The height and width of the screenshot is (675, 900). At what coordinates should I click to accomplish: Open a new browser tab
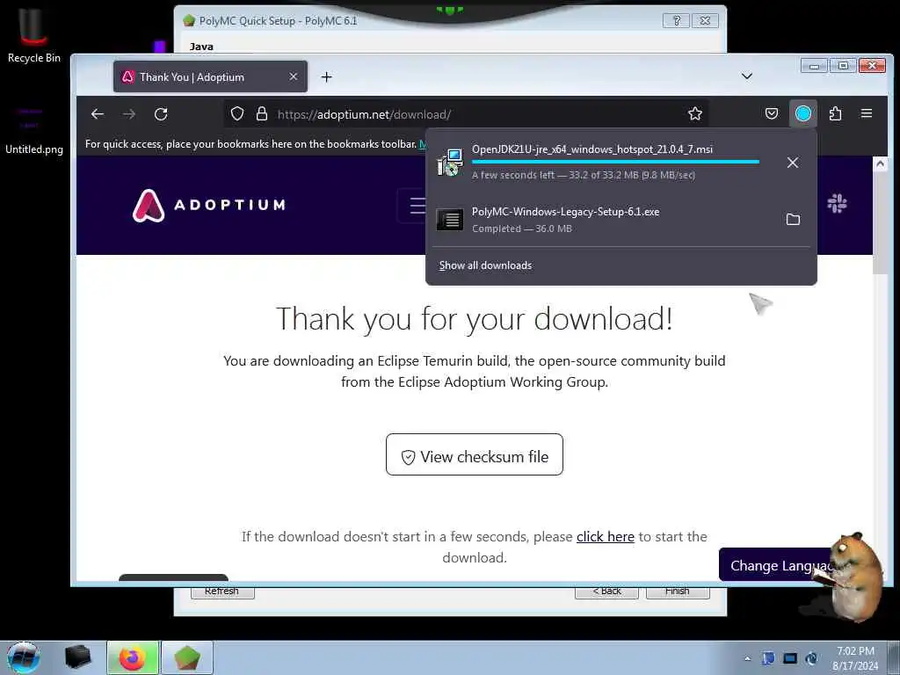[327, 76]
